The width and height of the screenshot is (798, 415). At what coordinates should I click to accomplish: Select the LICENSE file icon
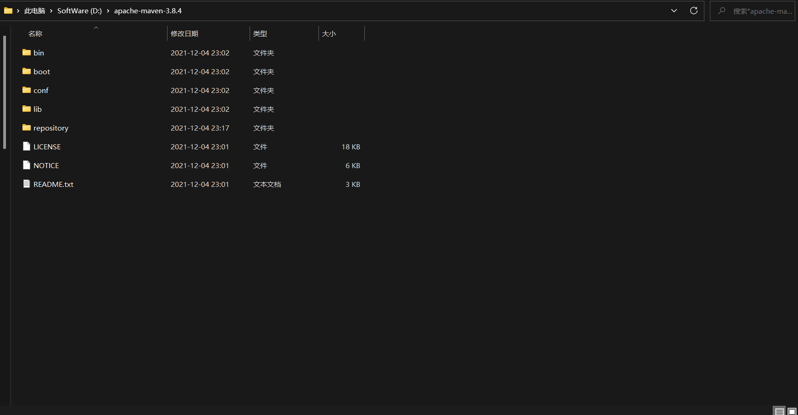(x=27, y=147)
